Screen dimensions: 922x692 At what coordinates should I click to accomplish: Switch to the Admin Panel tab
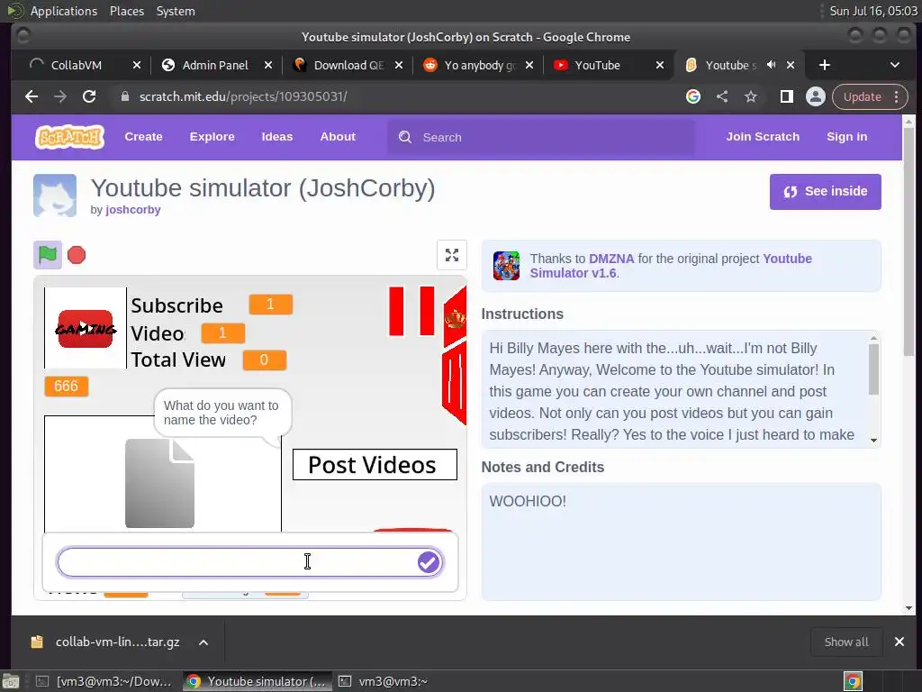[x=214, y=65]
